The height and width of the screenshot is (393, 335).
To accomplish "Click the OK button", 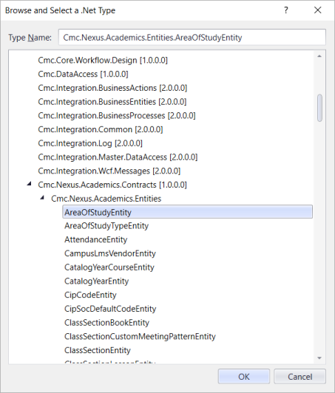I will [x=243, y=377].
